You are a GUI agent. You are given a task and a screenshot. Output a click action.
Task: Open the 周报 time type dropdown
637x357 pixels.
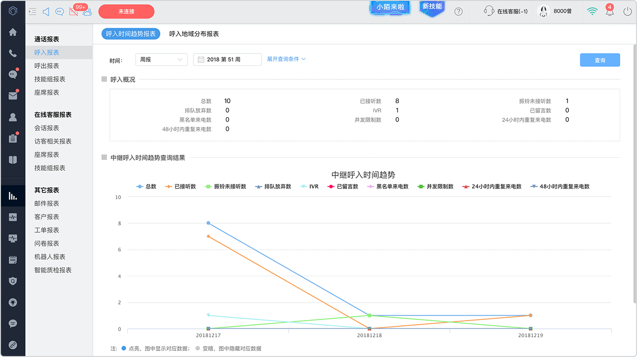[x=162, y=60]
